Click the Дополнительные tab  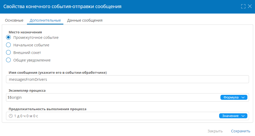click(45, 20)
